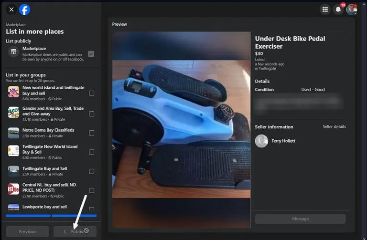Click the '23.9K members' text
The image size is (367, 240).
pos(34,196)
